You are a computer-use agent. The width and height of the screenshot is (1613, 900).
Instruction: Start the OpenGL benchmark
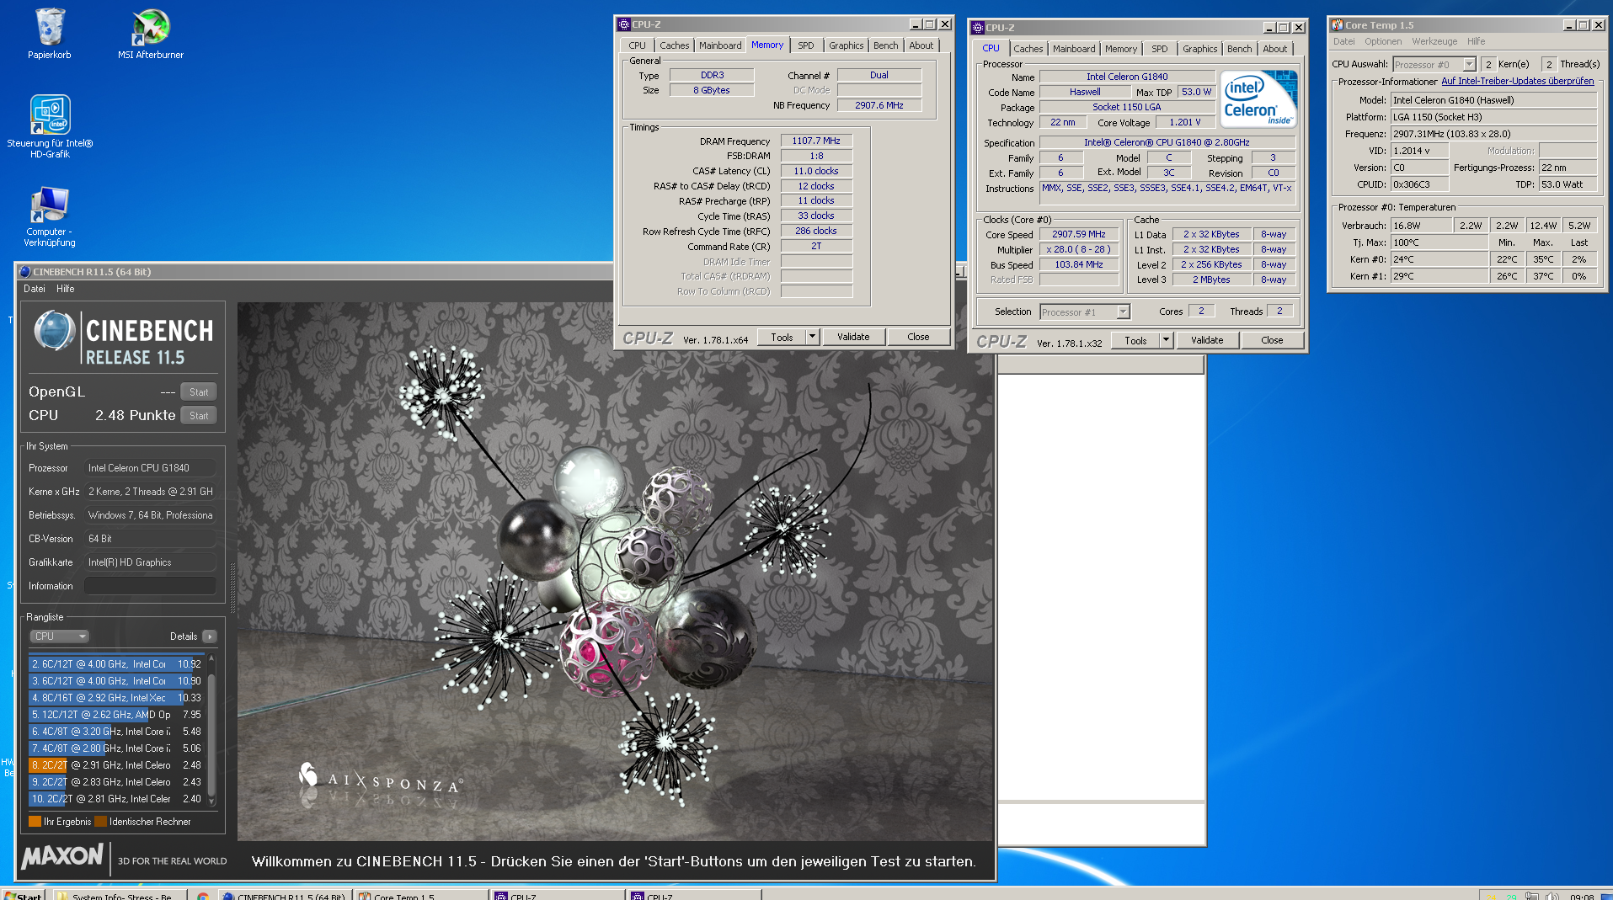click(x=199, y=391)
